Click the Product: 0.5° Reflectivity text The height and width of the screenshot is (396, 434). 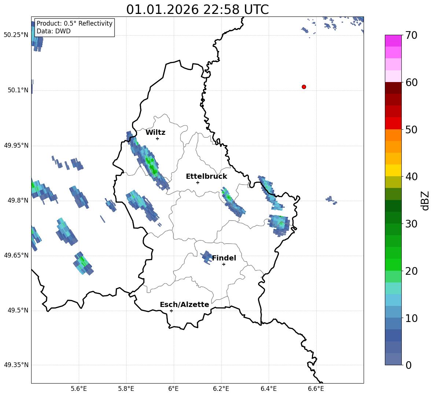click(74, 23)
